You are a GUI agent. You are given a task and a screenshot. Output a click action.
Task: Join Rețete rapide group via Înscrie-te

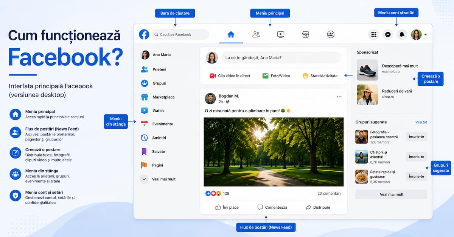[417, 176]
